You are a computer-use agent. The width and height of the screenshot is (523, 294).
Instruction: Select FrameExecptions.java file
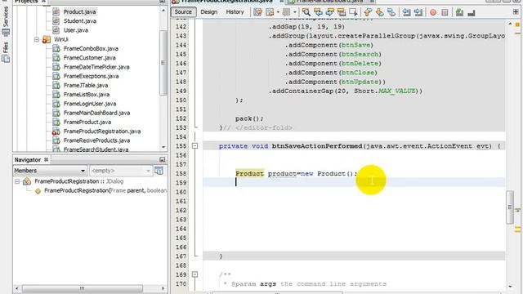click(91, 76)
